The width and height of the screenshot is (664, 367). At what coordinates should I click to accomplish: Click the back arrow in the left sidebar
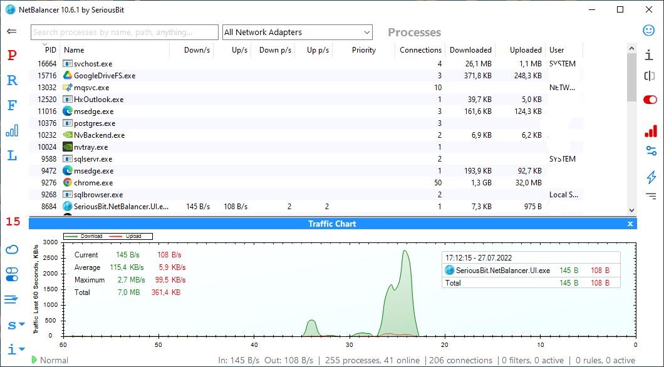coord(12,31)
